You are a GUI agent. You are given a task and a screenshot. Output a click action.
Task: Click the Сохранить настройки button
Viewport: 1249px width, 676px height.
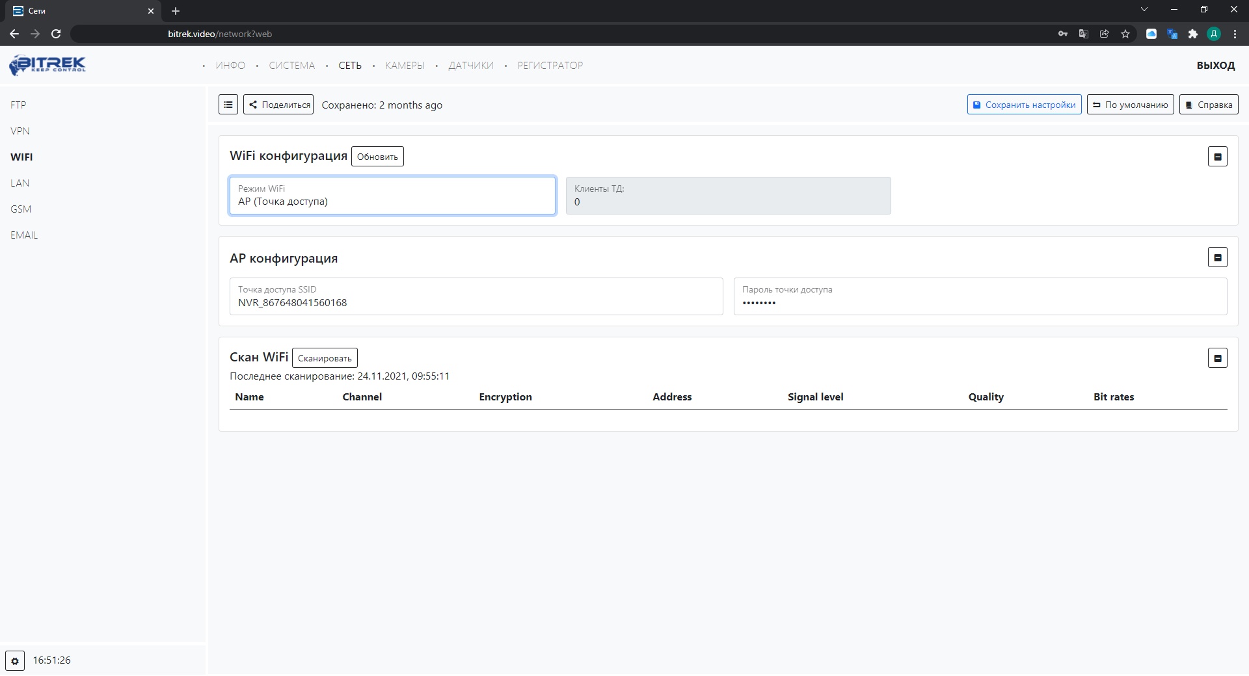tap(1024, 105)
